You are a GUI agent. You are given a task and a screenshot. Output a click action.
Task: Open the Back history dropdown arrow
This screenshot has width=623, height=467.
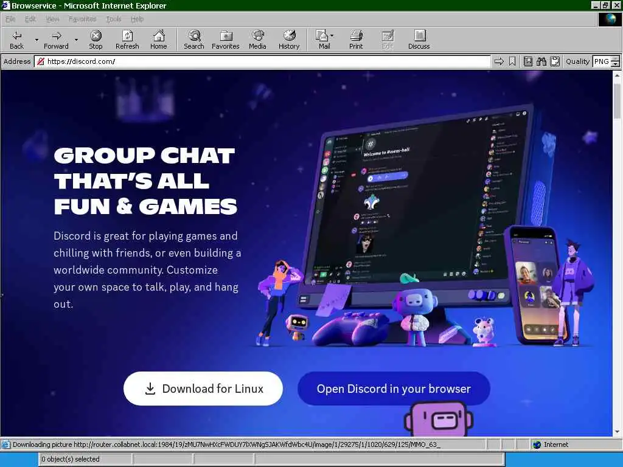37,40
